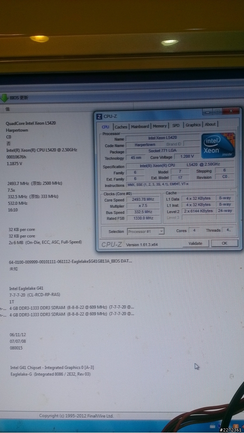Minimize the CPU-Z window

point(207,112)
